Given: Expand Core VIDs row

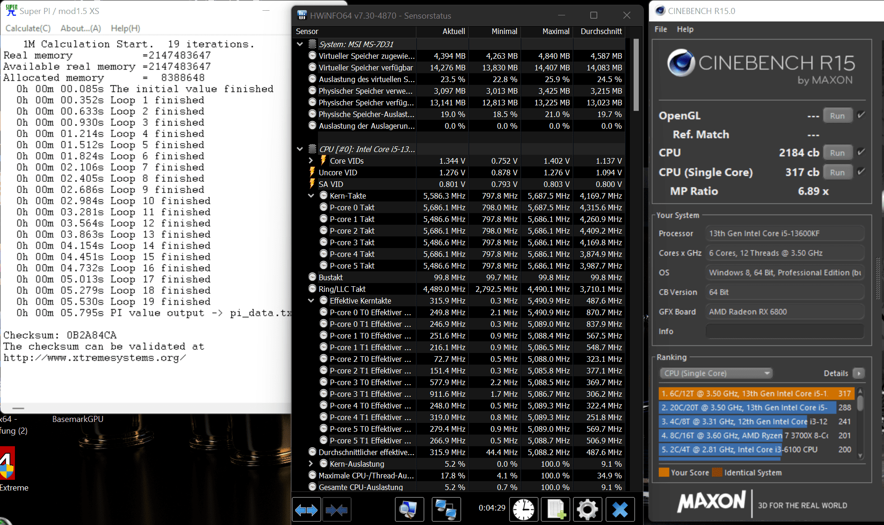Looking at the screenshot, I should pyautogui.click(x=311, y=160).
